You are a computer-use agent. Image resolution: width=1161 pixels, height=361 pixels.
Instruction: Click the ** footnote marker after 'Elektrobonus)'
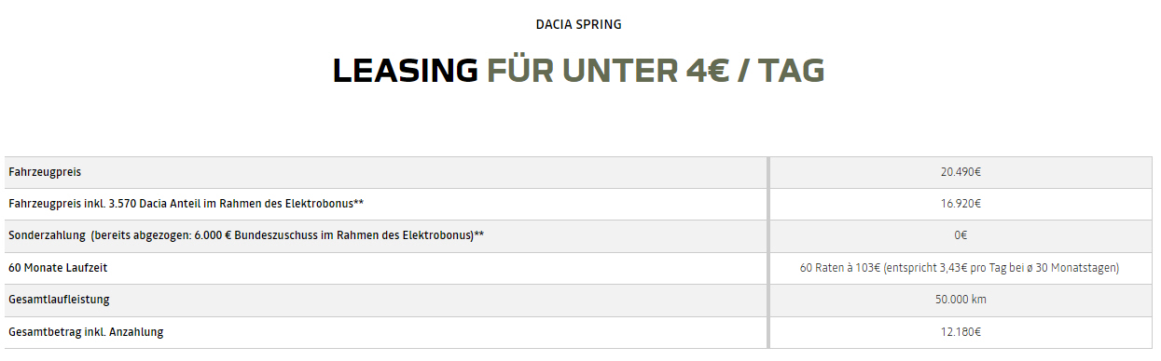(x=479, y=234)
